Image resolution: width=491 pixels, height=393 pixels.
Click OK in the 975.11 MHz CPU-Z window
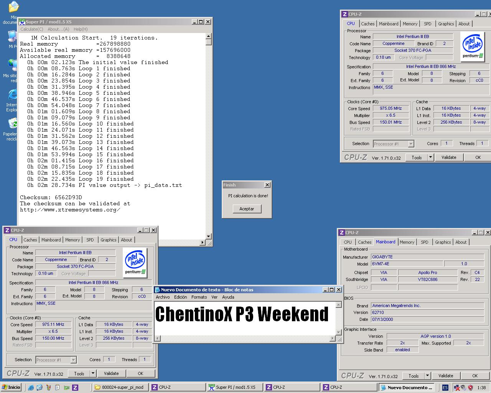140,373
